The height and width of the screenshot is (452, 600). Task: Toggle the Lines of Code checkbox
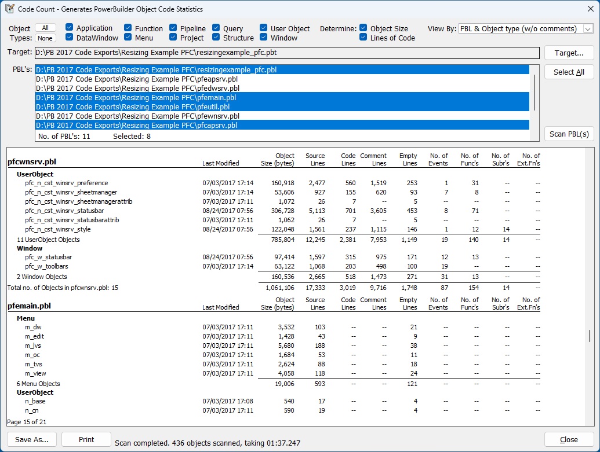click(363, 38)
